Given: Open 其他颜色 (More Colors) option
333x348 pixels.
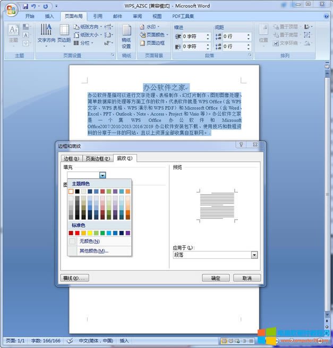Looking at the screenshot, I should 99,251.
